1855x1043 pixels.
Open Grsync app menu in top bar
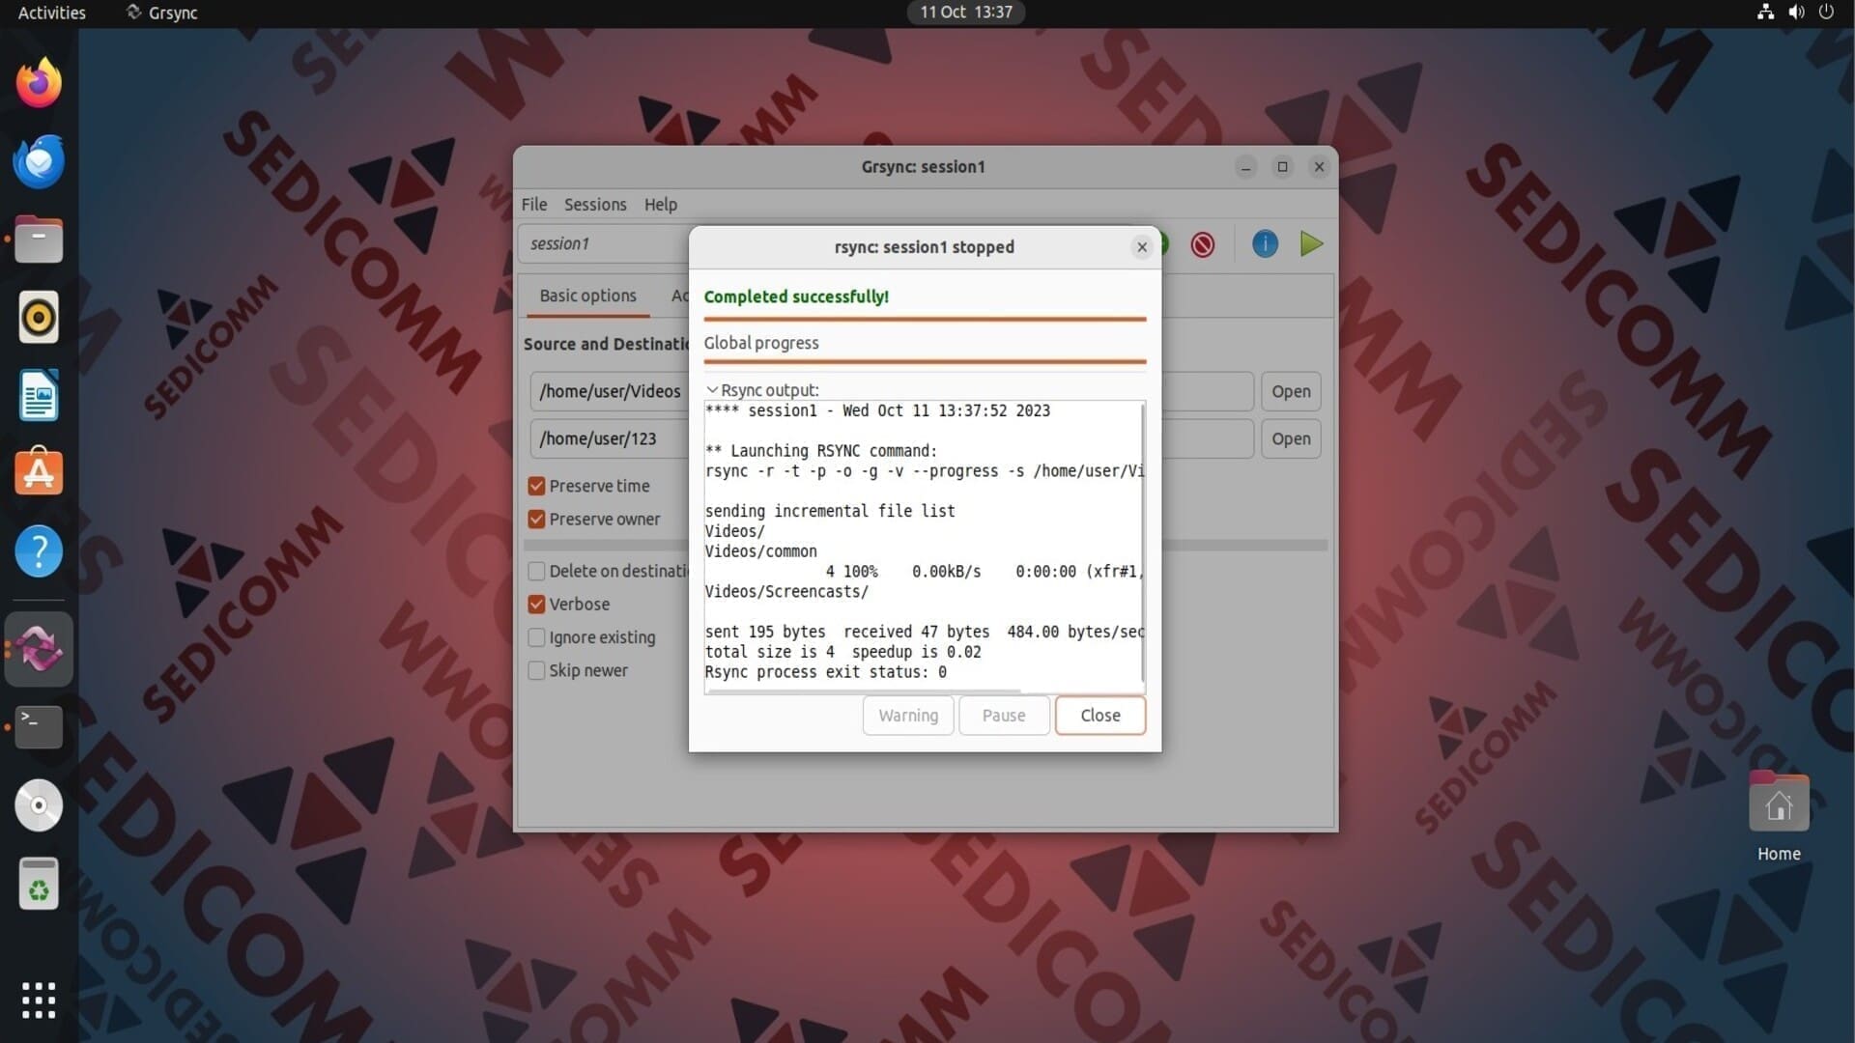[161, 13]
